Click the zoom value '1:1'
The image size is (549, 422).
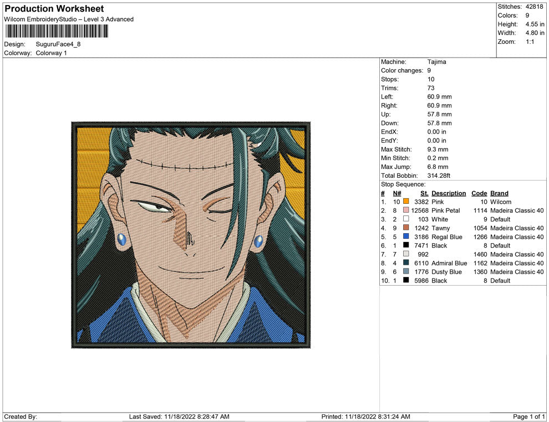coord(530,42)
